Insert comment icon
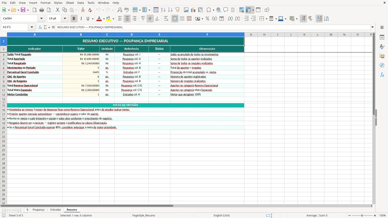Screen dimensions: 388x218 (226, 10)
